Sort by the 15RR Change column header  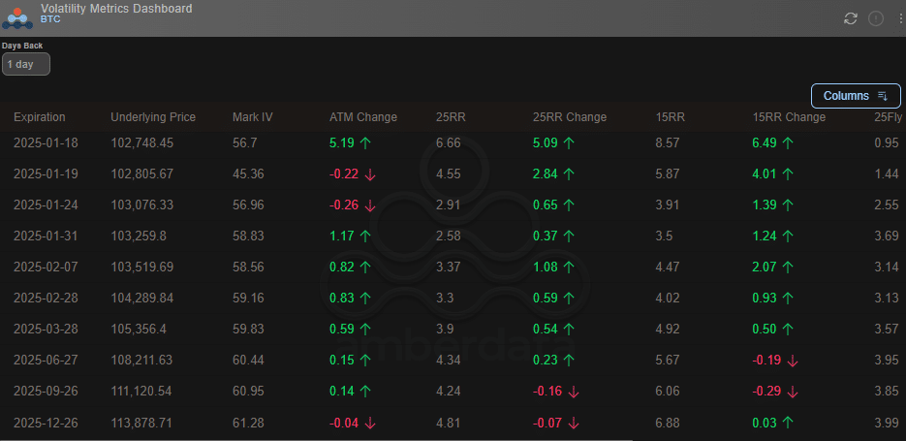(789, 117)
